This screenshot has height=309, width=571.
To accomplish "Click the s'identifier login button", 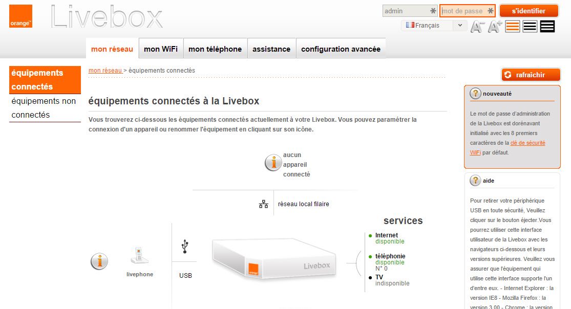I will coord(529,11).
